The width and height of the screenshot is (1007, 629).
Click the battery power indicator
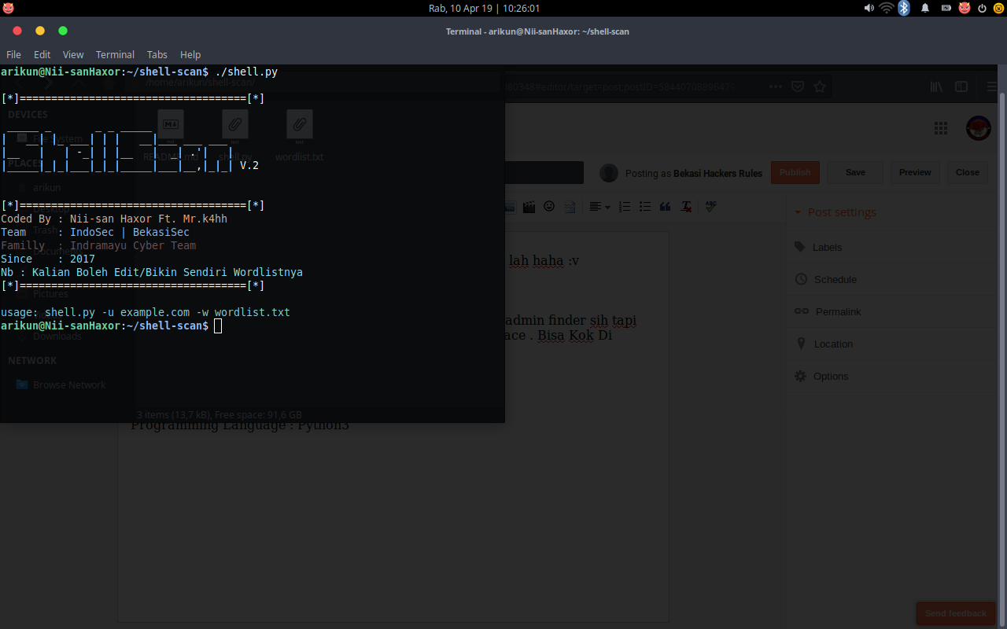tap(946, 8)
